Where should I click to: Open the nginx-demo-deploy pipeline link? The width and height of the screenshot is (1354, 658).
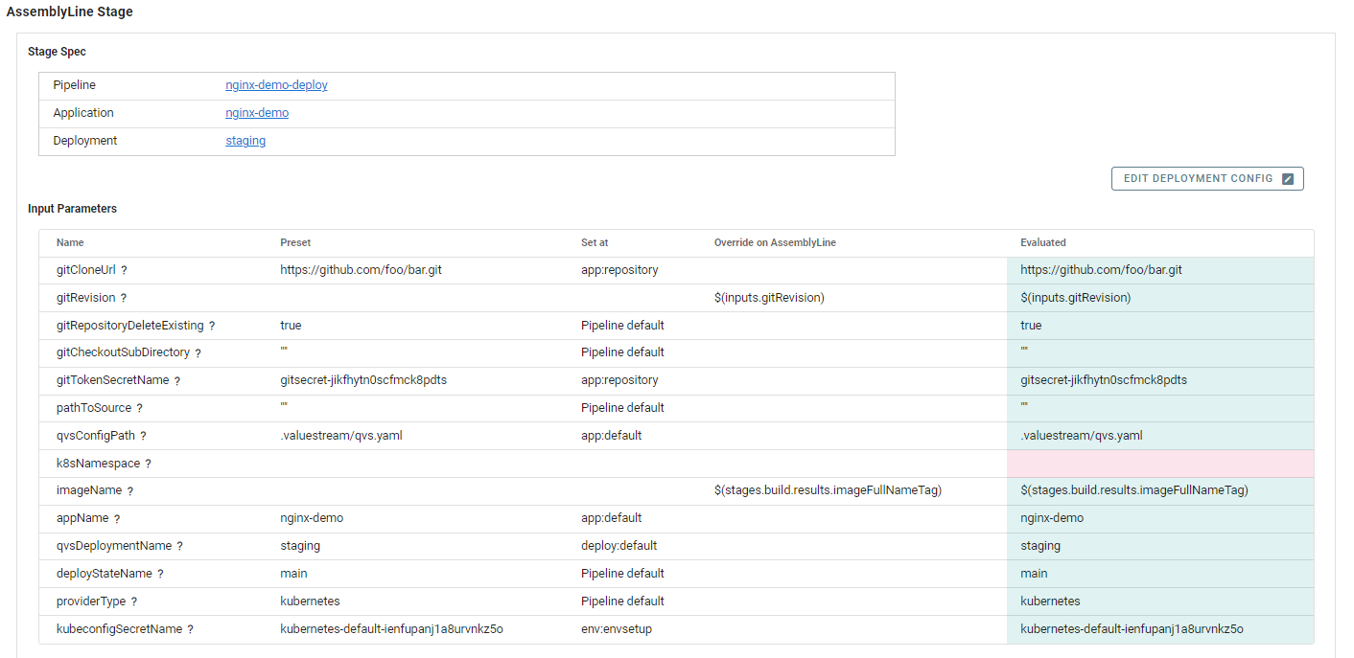coord(276,85)
